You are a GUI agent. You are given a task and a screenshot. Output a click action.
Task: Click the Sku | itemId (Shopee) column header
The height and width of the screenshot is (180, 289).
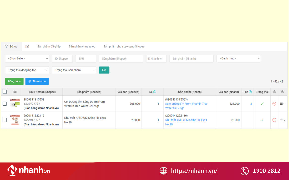pos(42,92)
